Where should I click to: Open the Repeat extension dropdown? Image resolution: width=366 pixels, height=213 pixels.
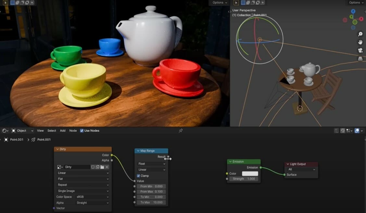tap(83, 185)
